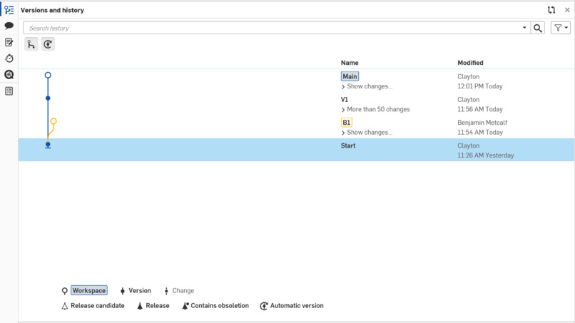Select the Start version row
The width and height of the screenshot is (575, 323).
tap(296, 150)
